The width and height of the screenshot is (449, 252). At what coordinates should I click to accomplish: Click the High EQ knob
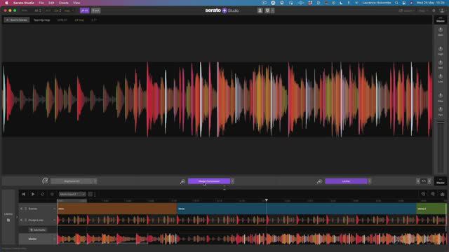(x=441, y=49)
